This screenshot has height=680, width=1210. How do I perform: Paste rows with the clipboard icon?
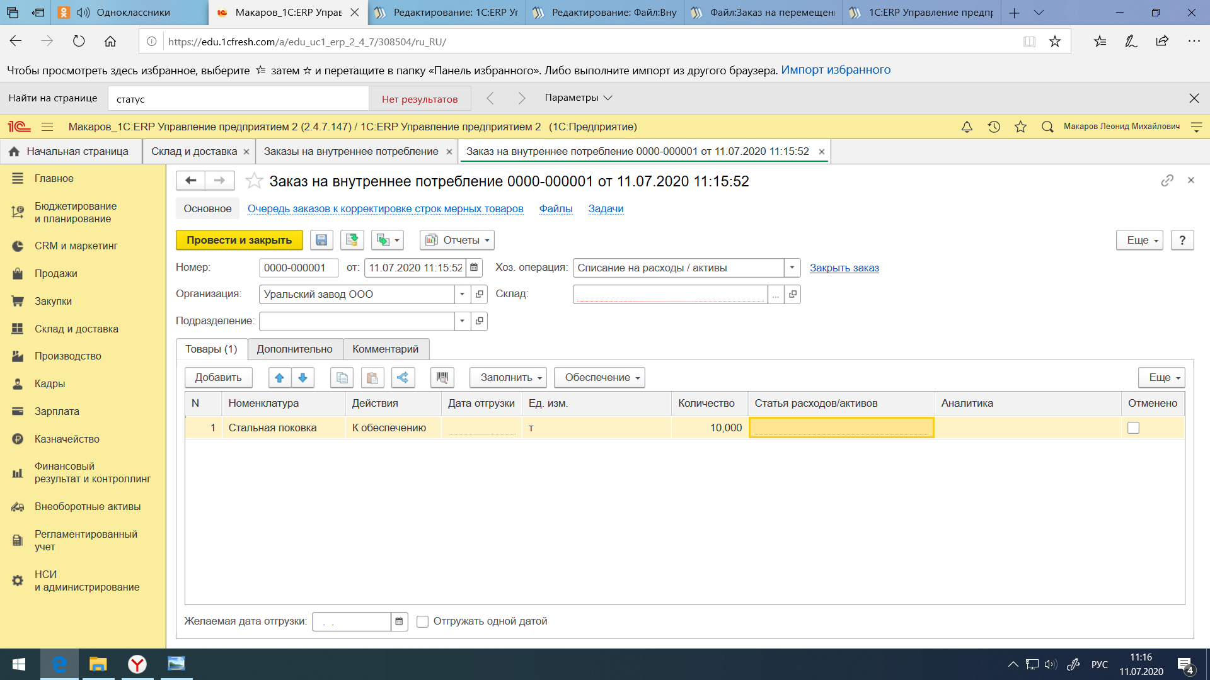pyautogui.click(x=372, y=377)
